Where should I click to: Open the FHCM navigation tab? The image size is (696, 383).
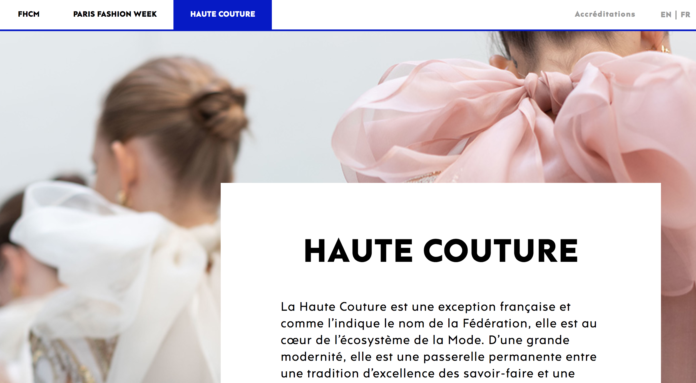pyautogui.click(x=29, y=14)
